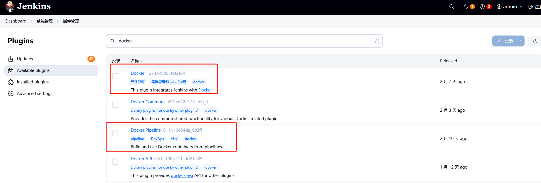Open the Docker plugin link
This screenshot has height=183, width=541.
(x=137, y=73)
